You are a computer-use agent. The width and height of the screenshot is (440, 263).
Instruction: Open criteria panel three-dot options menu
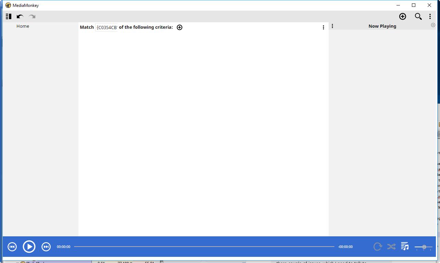point(323,27)
